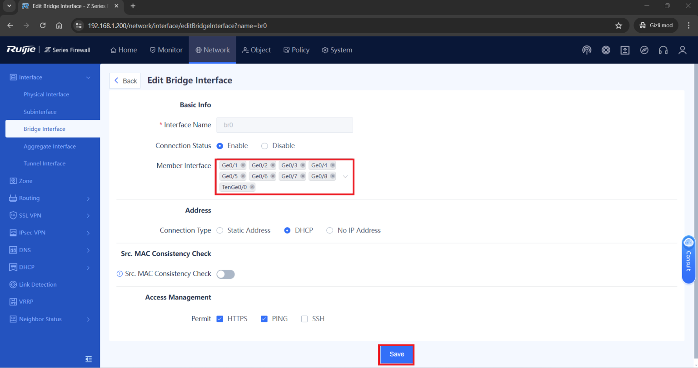
Task: Click the system upgrade icon in the header
Action: pos(625,50)
